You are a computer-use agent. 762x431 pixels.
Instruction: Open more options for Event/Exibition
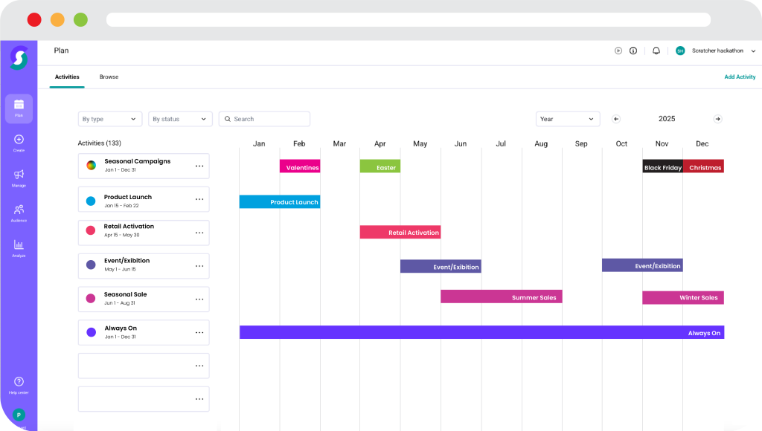pyautogui.click(x=199, y=266)
